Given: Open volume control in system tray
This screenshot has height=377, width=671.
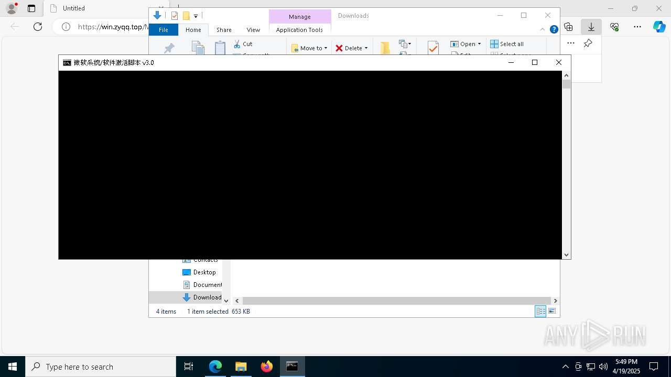Looking at the screenshot, I should pos(603,367).
